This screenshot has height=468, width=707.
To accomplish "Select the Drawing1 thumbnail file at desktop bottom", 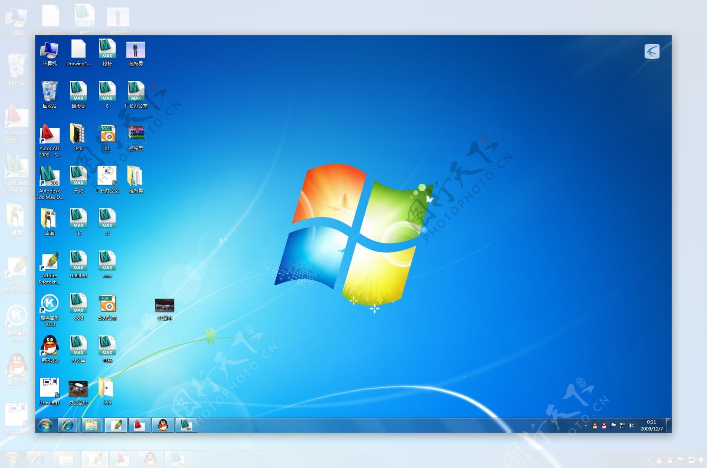I will 49,392.
